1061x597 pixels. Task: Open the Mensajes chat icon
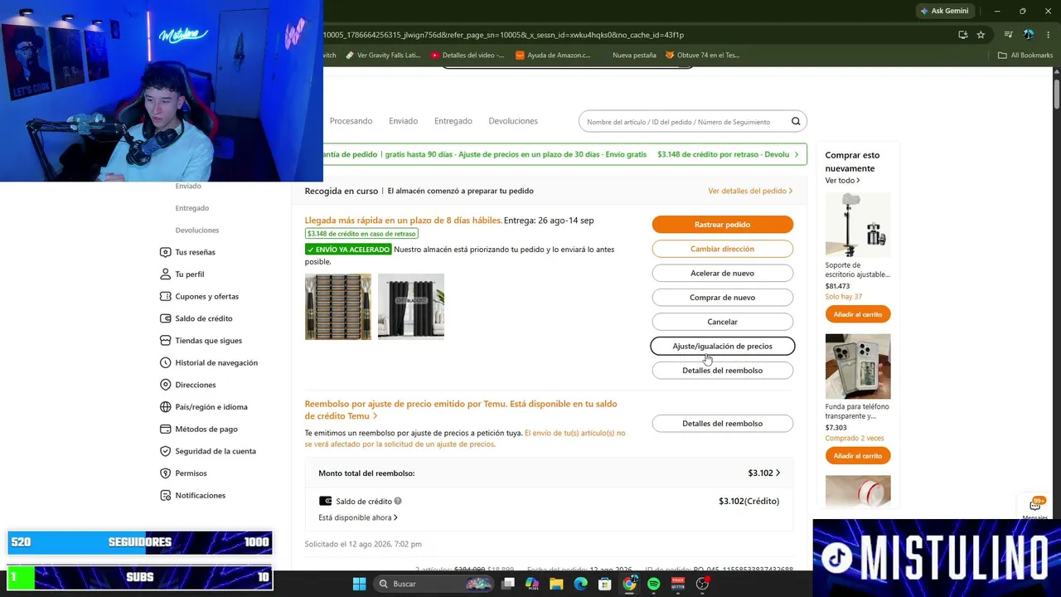(x=1035, y=506)
